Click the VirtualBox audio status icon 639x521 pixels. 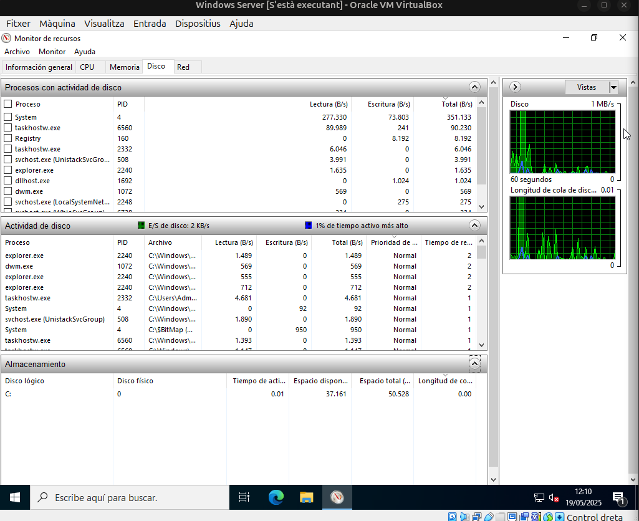464,517
